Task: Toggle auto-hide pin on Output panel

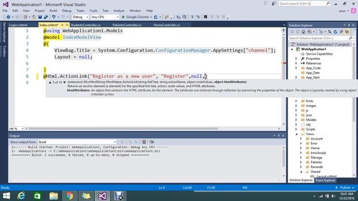Action: click(279, 136)
